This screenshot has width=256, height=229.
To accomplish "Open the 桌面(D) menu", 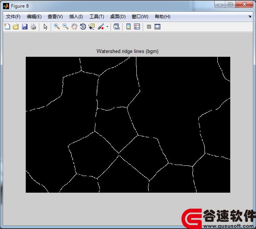I will click(x=118, y=17).
